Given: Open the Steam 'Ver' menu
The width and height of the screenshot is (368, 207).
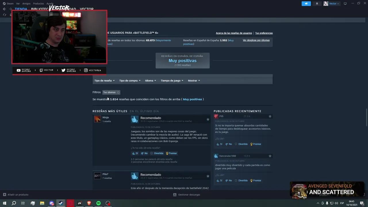Looking at the screenshot, I should pos(18,3).
